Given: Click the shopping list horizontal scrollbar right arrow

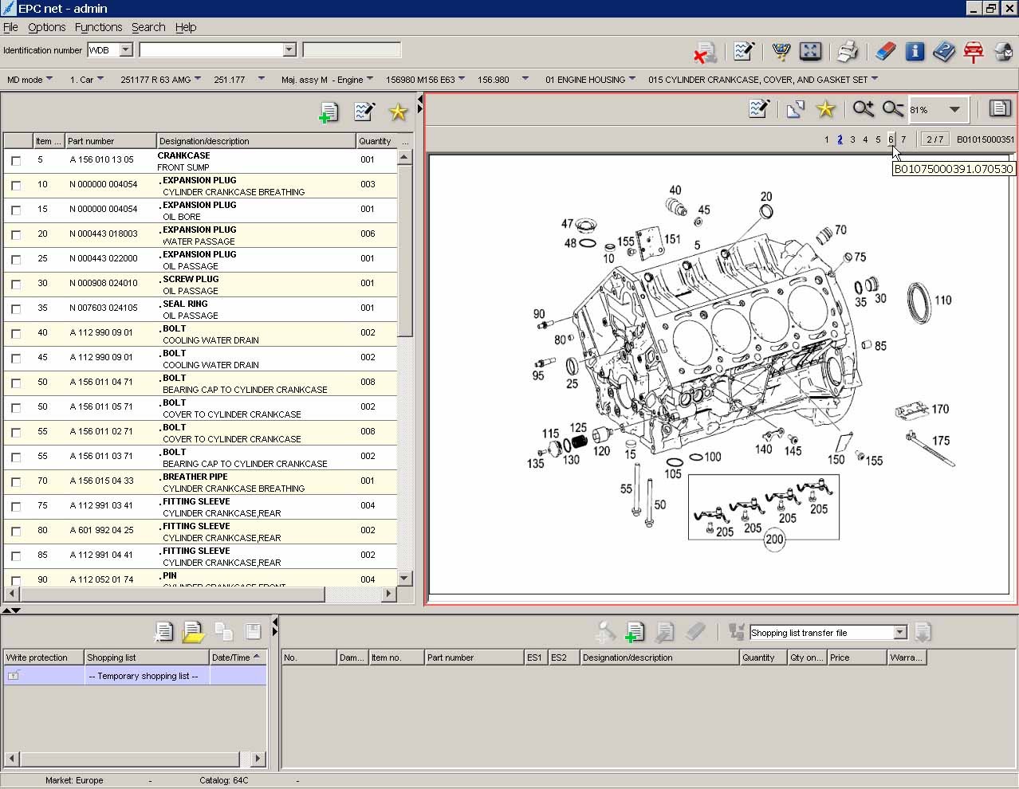Looking at the screenshot, I should 258,759.
